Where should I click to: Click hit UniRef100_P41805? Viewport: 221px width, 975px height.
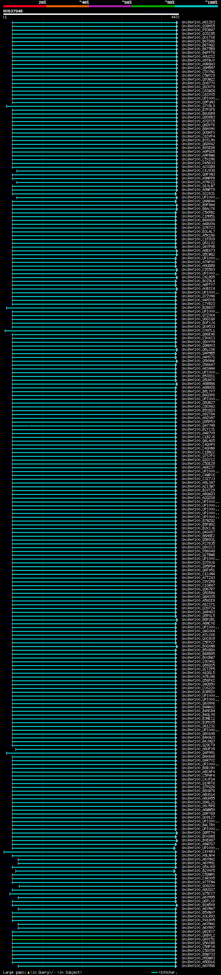198,920
